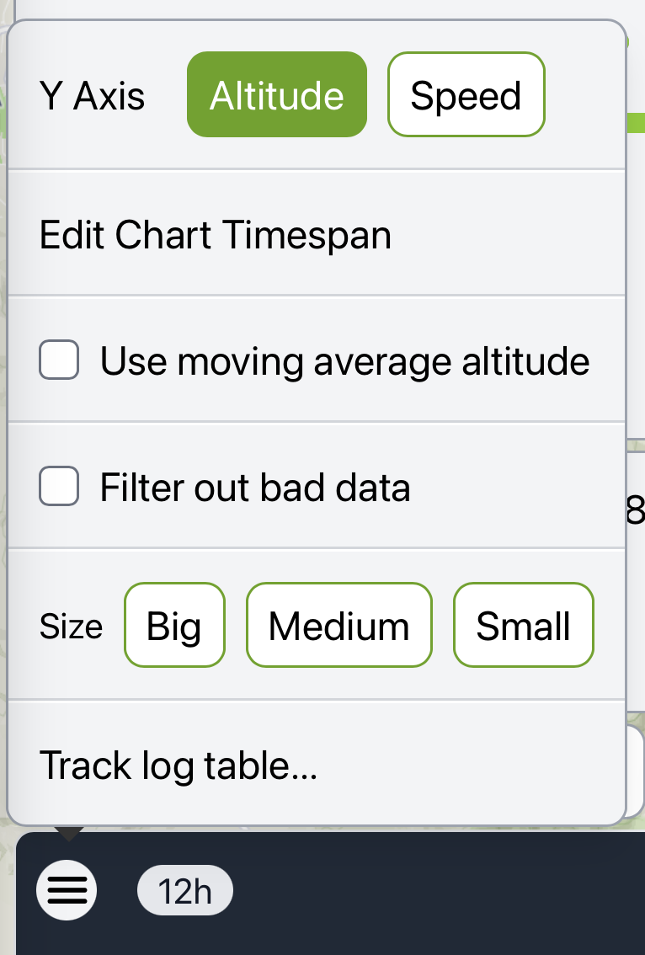Click the green strip right of the Speed button

pos(636,122)
